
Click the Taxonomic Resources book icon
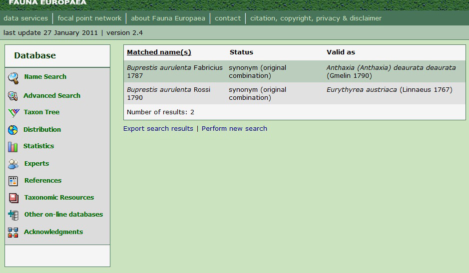(13, 198)
